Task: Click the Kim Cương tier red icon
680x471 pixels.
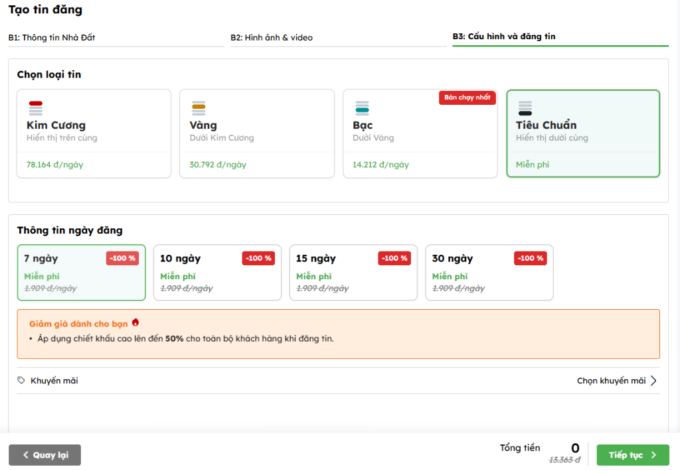Action: tap(36, 108)
